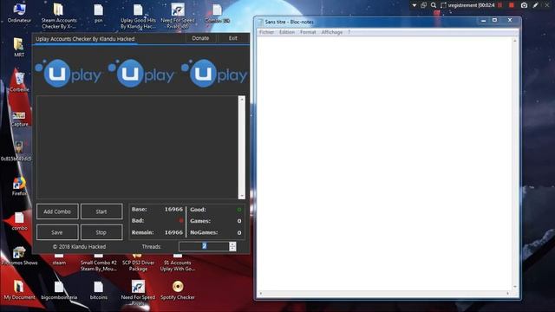
Task: Launch Firefox from the desktop icon
Action: click(x=19, y=187)
